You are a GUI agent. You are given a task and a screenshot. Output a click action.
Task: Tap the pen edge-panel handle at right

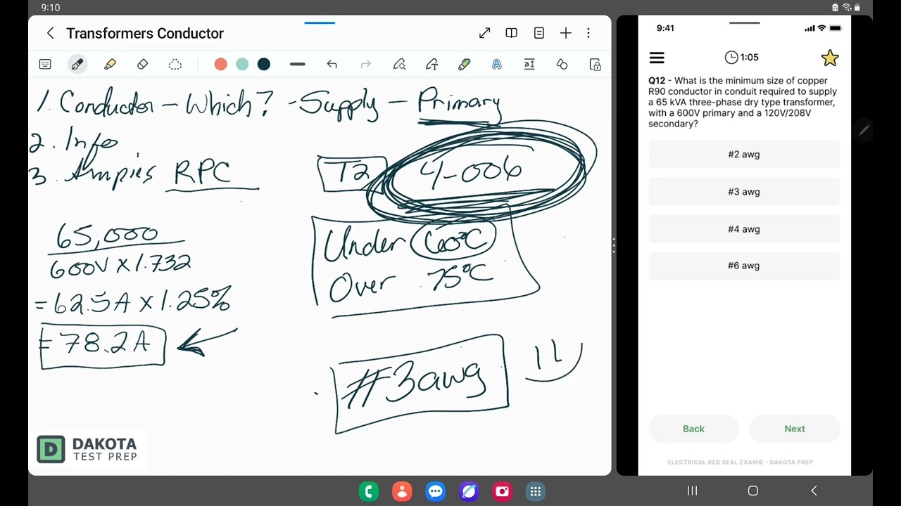864,129
